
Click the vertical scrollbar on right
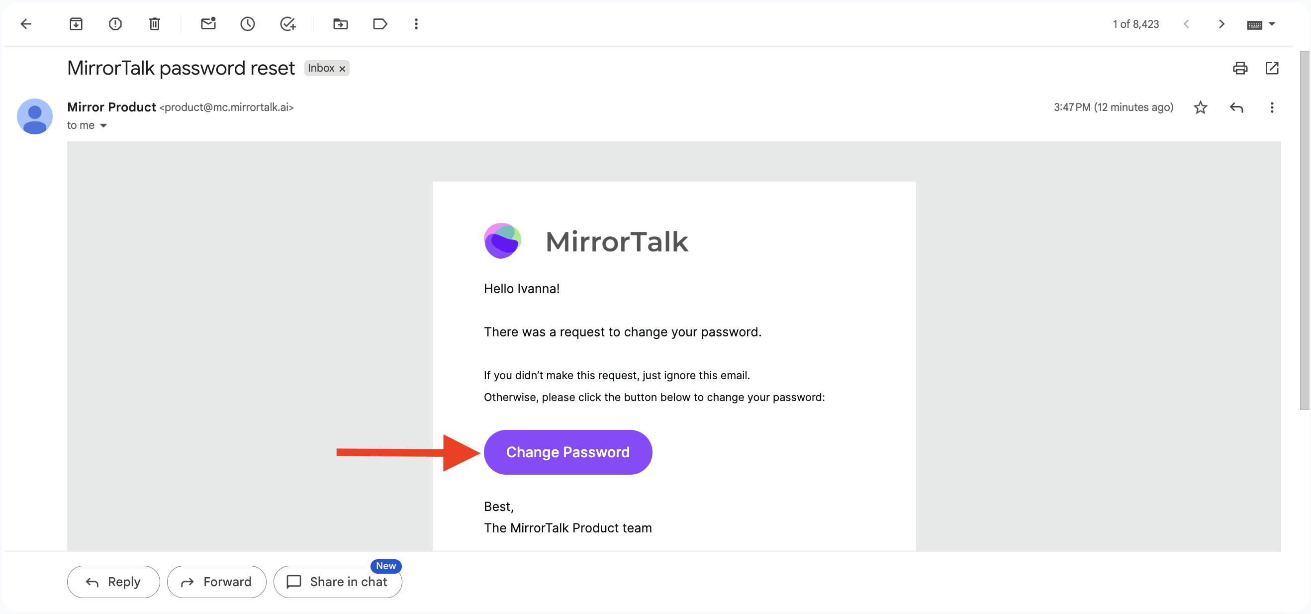point(1304,229)
